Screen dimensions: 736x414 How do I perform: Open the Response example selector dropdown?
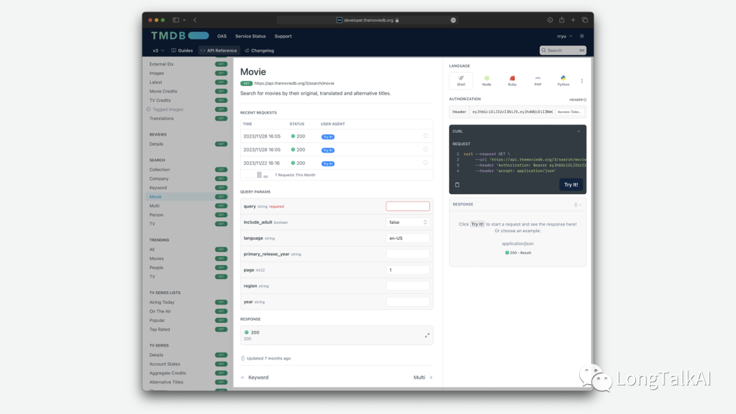(x=578, y=205)
